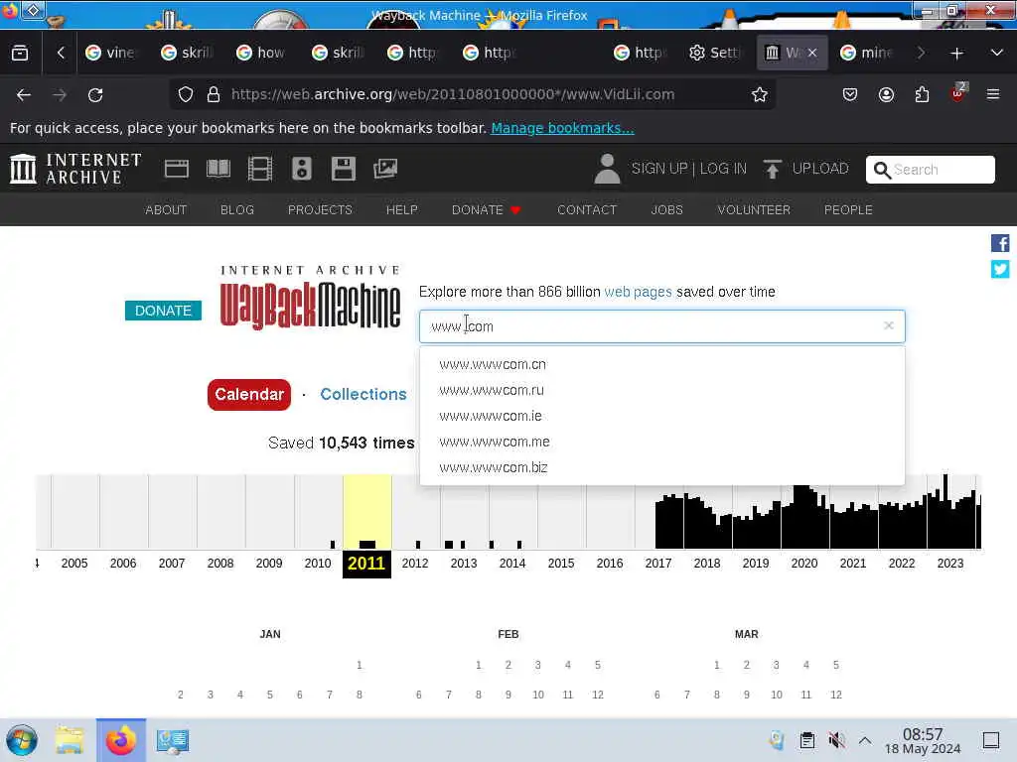The height and width of the screenshot is (762, 1017).
Task: Open Firefox View icon
Action: click(20, 53)
